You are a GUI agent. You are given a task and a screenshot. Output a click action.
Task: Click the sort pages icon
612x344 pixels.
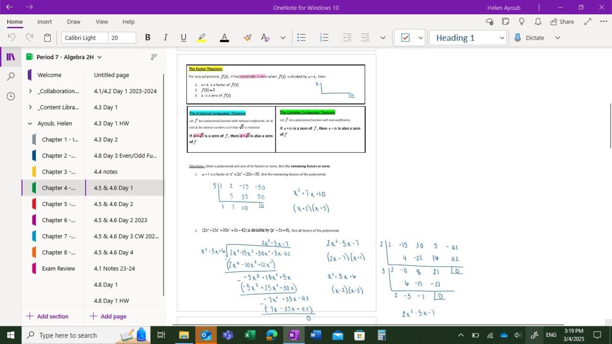tap(153, 57)
